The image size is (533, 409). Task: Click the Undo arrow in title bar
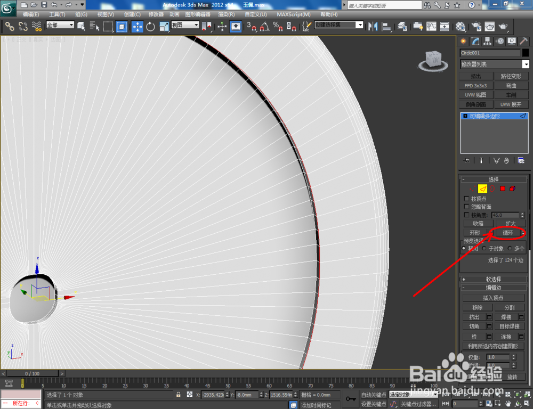coord(54,5)
